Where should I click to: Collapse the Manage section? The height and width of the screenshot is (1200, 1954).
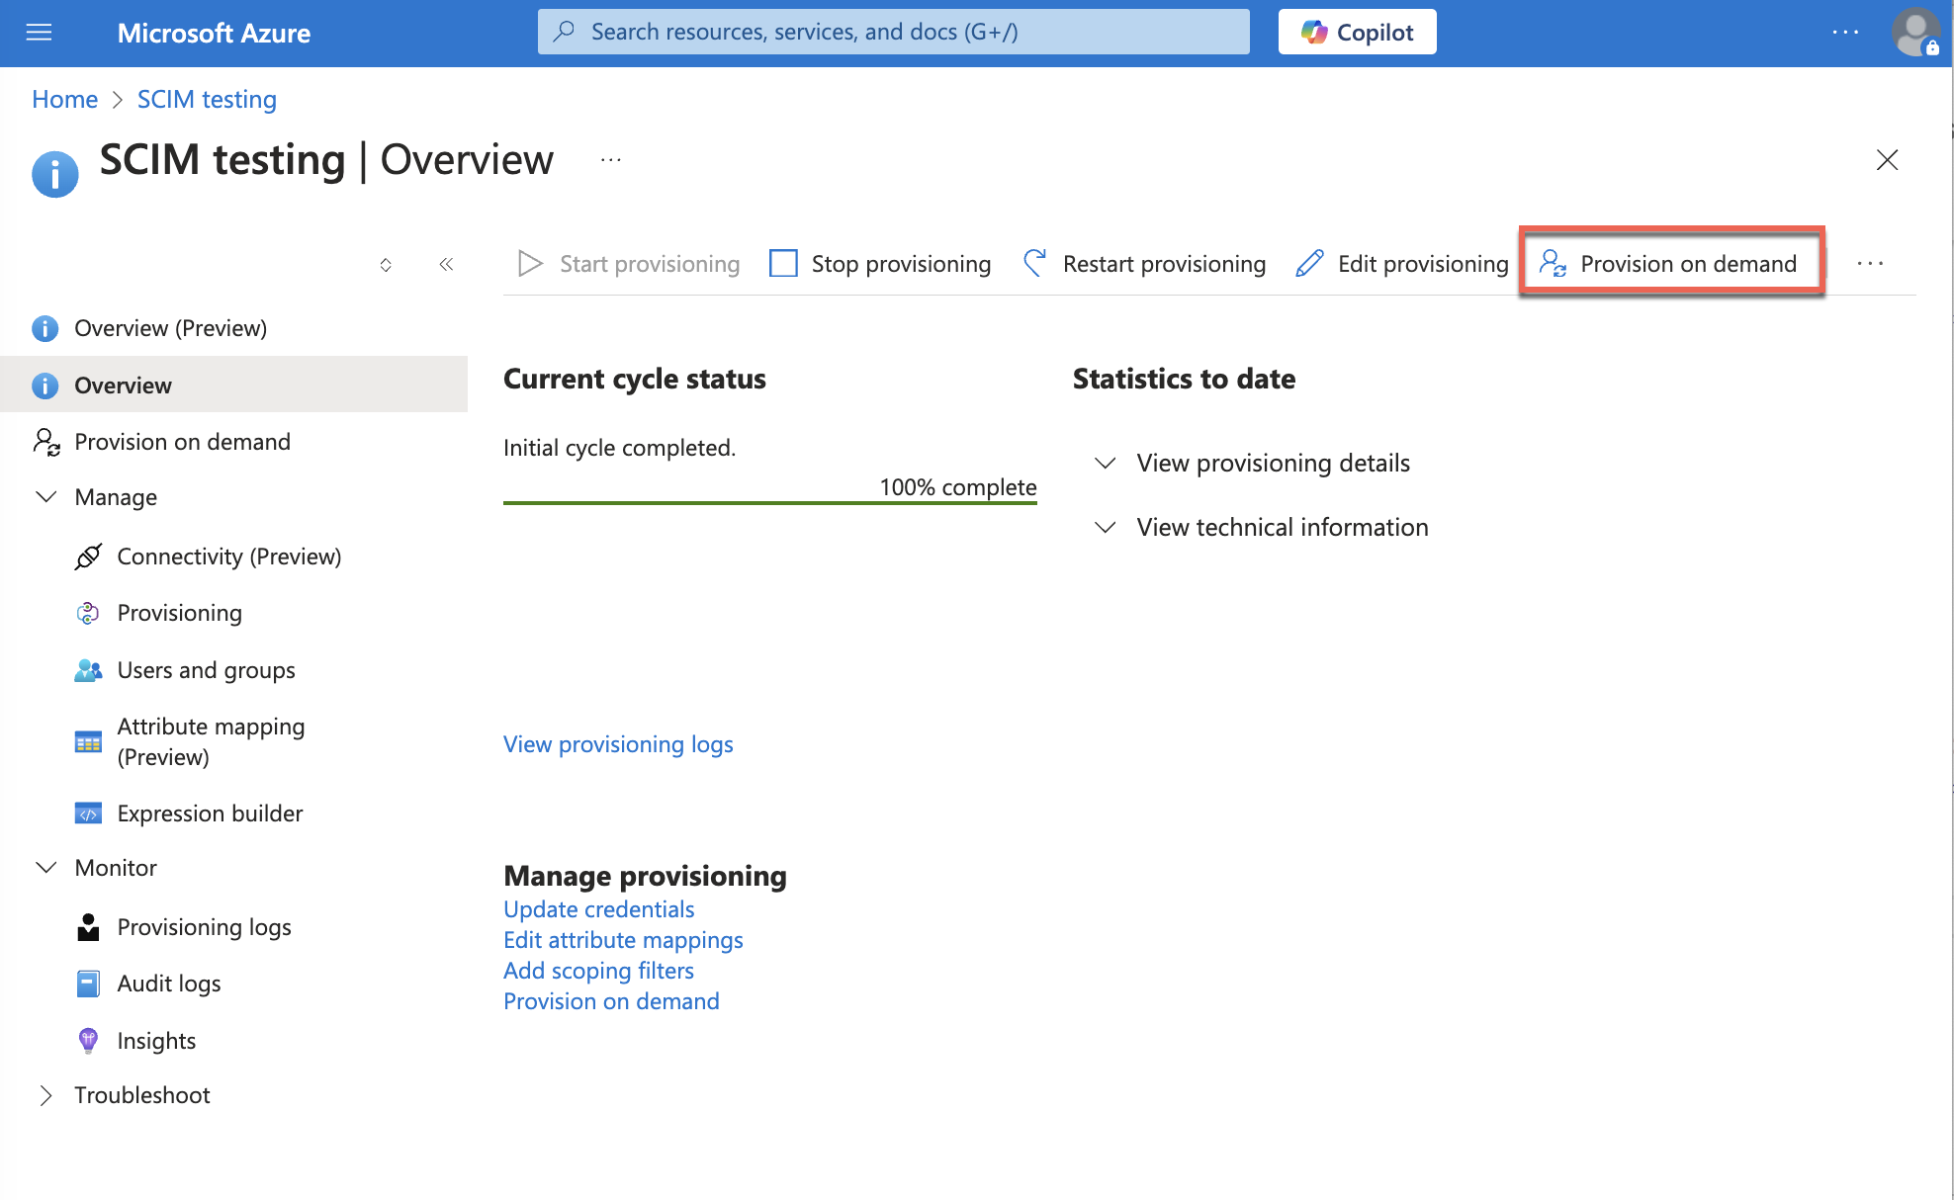tap(45, 497)
